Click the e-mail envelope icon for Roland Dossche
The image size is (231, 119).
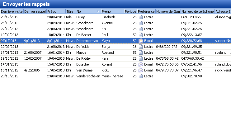[141, 64]
